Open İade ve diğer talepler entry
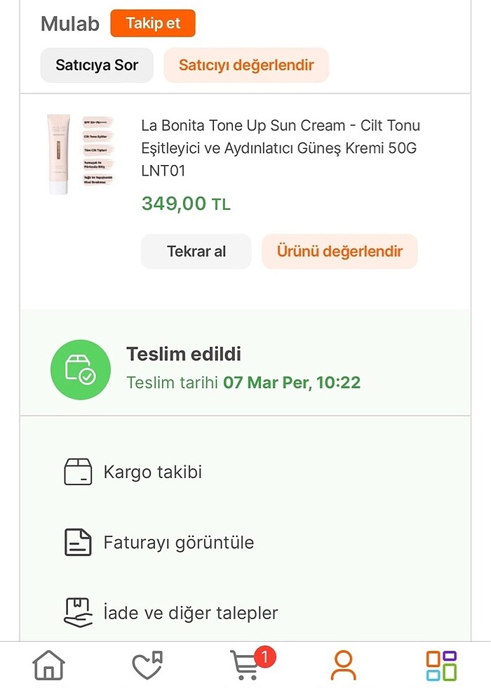491x688 pixels. [x=191, y=612]
